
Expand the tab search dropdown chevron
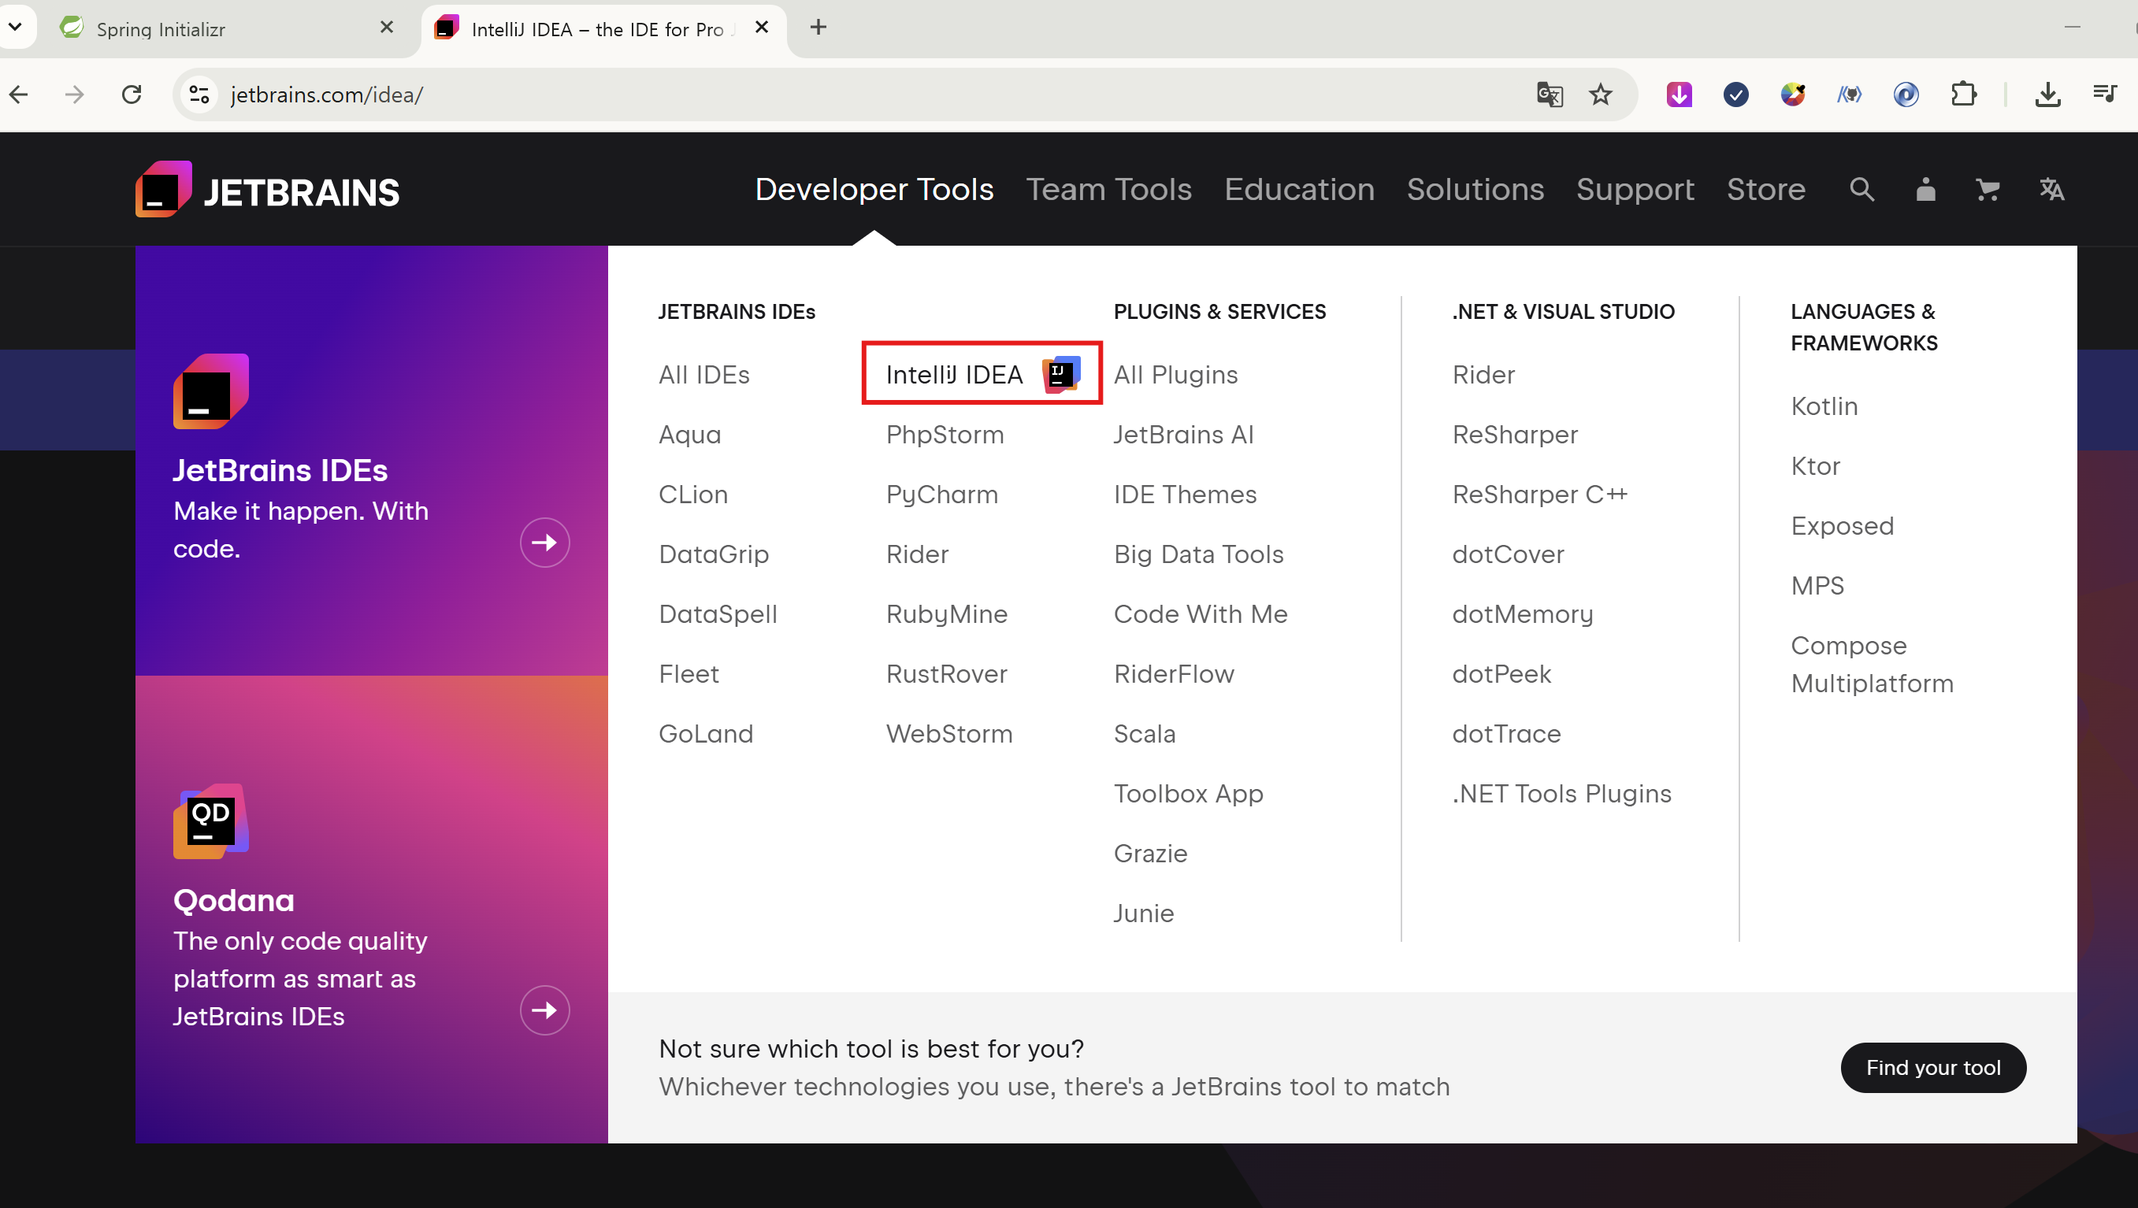coord(15,27)
